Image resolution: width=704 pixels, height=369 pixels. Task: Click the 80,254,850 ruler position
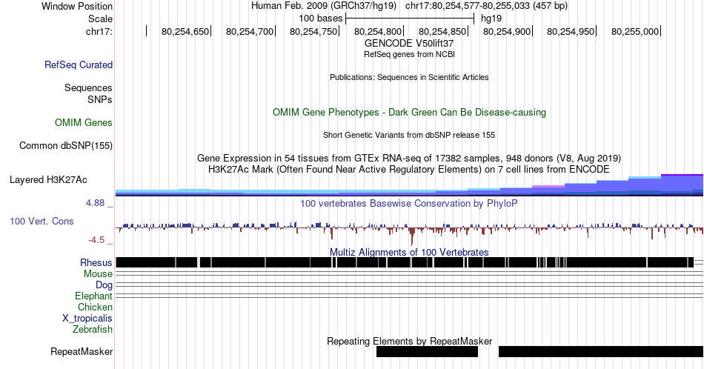(x=442, y=31)
